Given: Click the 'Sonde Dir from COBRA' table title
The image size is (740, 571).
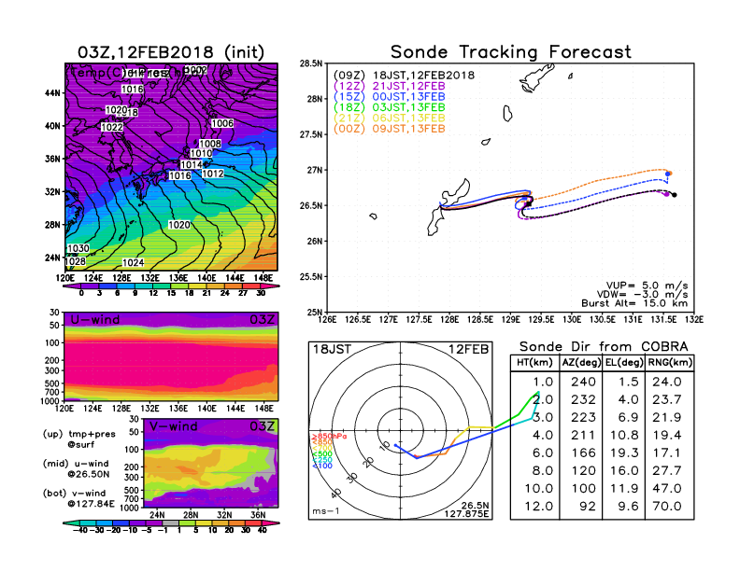Looking at the screenshot, I should pyautogui.click(x=604, y=347).
